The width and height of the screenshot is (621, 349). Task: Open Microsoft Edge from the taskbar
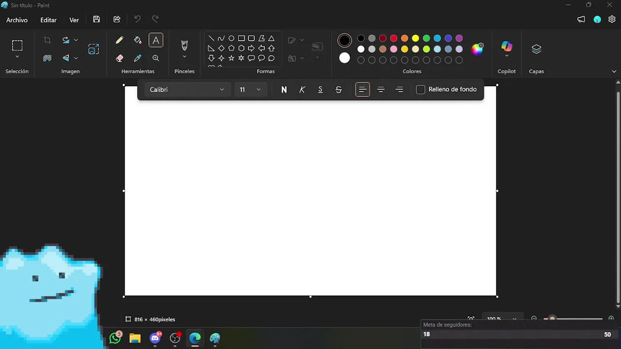[x=195, y=338]
